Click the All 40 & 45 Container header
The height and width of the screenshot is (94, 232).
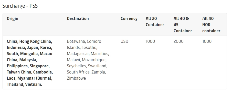click(183, 25)
